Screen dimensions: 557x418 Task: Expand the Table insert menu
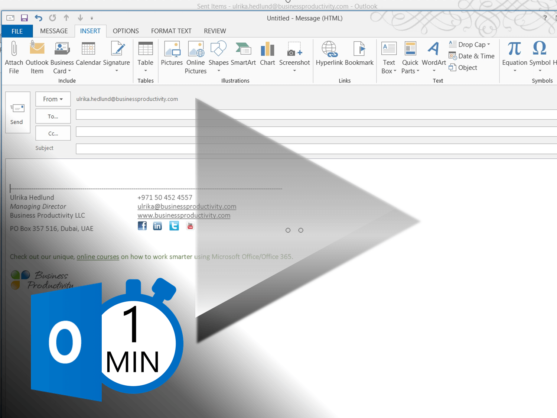[145, 57]
